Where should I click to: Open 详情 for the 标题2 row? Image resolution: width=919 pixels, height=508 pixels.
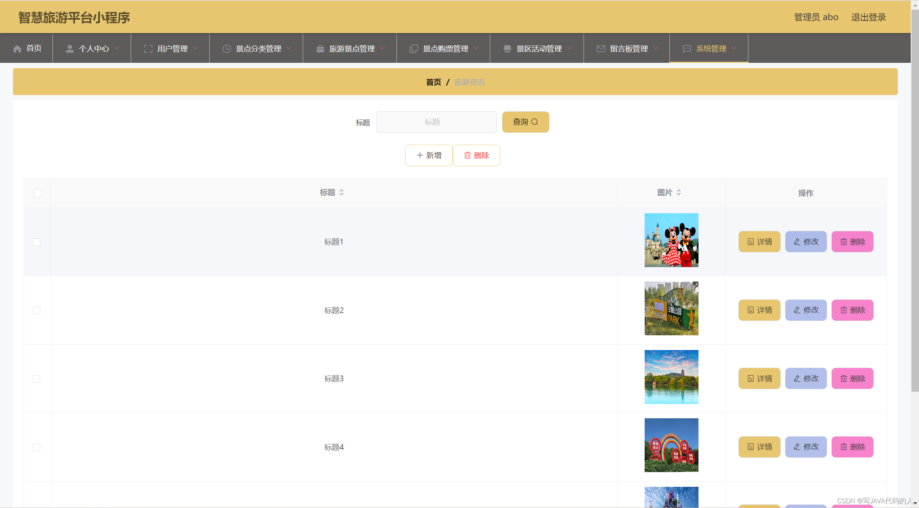(759, 310)
